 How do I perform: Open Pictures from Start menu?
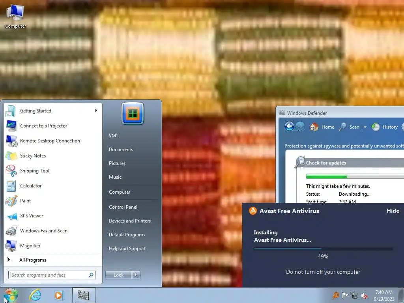tap(117, 163)
